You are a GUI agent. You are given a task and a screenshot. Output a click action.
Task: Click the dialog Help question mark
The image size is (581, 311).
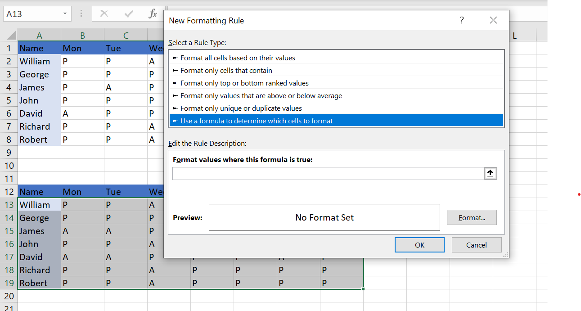point(462,20)
